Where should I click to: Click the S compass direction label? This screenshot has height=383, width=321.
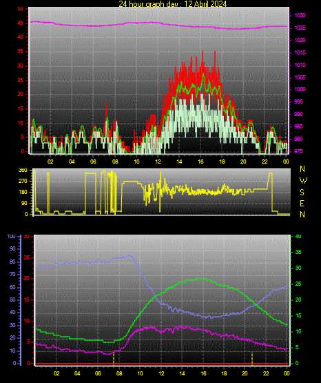click(302, 193)
